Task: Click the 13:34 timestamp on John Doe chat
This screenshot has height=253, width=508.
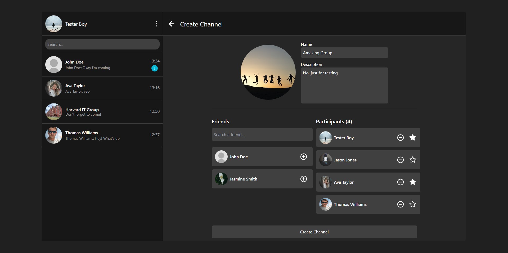Action: (155, 61)
